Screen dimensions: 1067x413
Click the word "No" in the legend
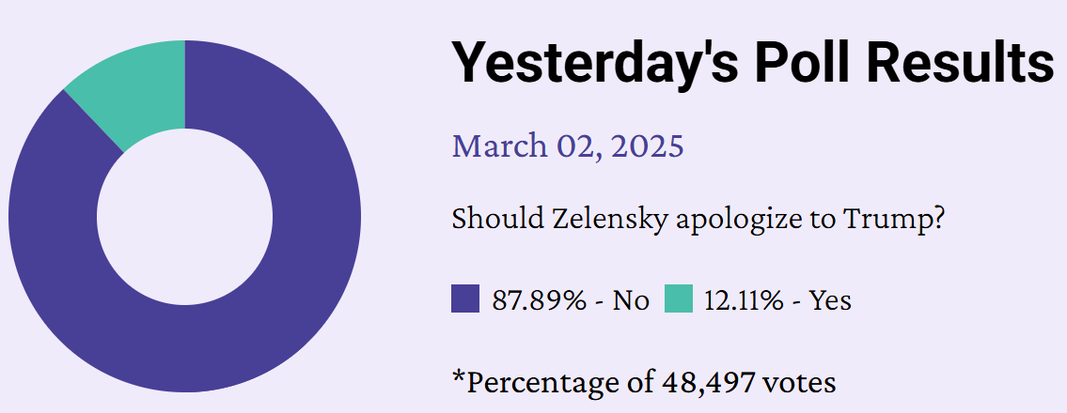tap(631, 300)
